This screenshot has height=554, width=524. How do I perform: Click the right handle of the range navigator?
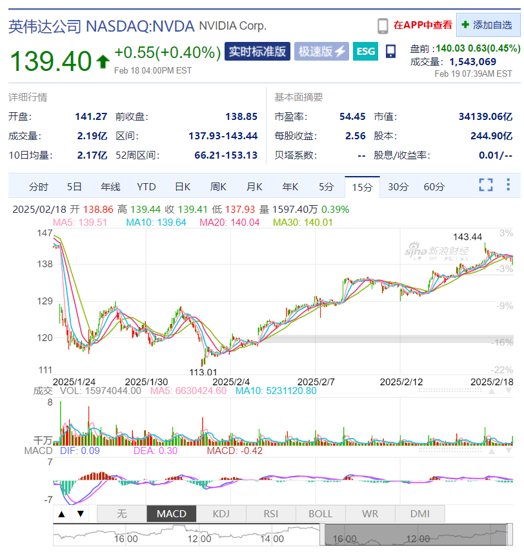pyautogui.click(x=510, y=535)
